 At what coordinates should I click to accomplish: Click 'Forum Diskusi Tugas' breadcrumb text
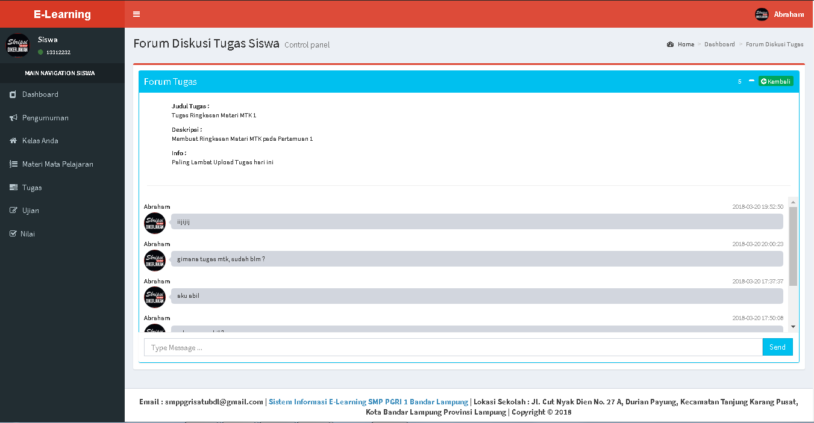[x=775, y=45]
